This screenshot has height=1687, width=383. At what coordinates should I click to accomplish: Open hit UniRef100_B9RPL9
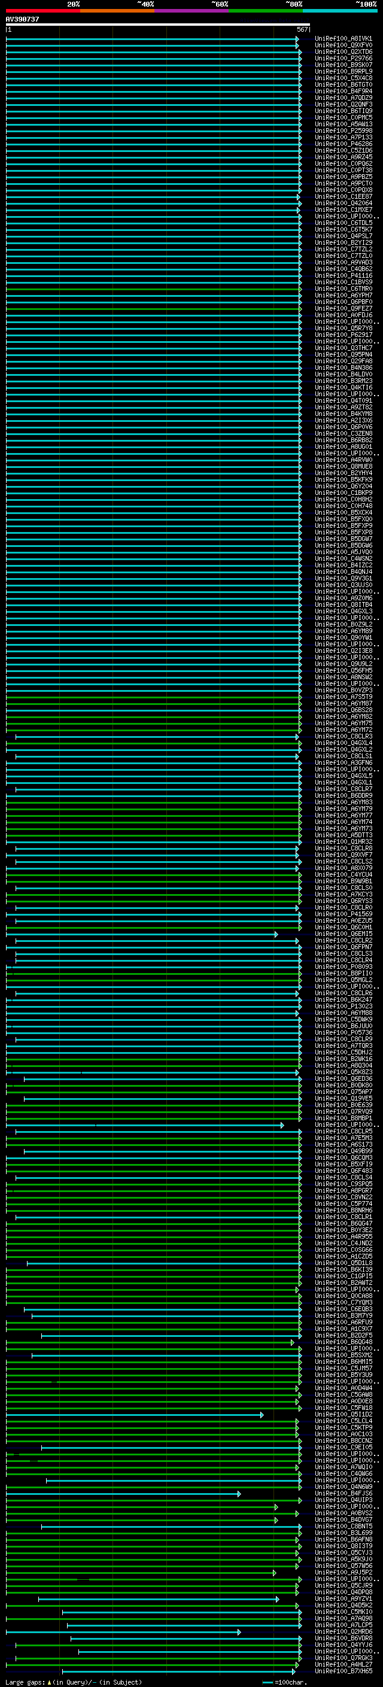click(x=343, y=71)
